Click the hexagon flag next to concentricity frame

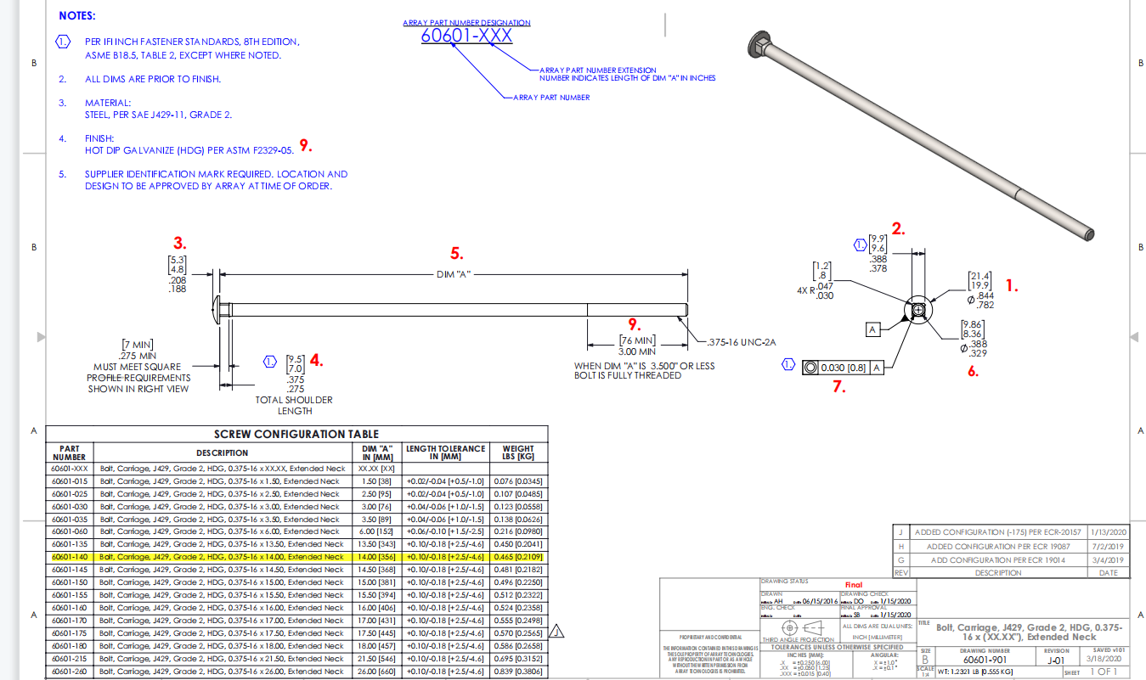pyautogui.click(x=789, y=366)
